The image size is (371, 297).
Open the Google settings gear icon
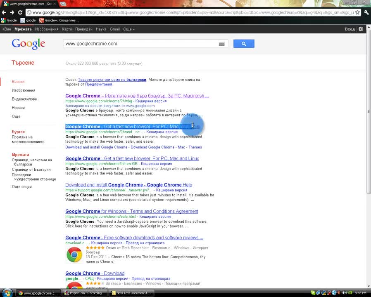(x=361, y=29)
